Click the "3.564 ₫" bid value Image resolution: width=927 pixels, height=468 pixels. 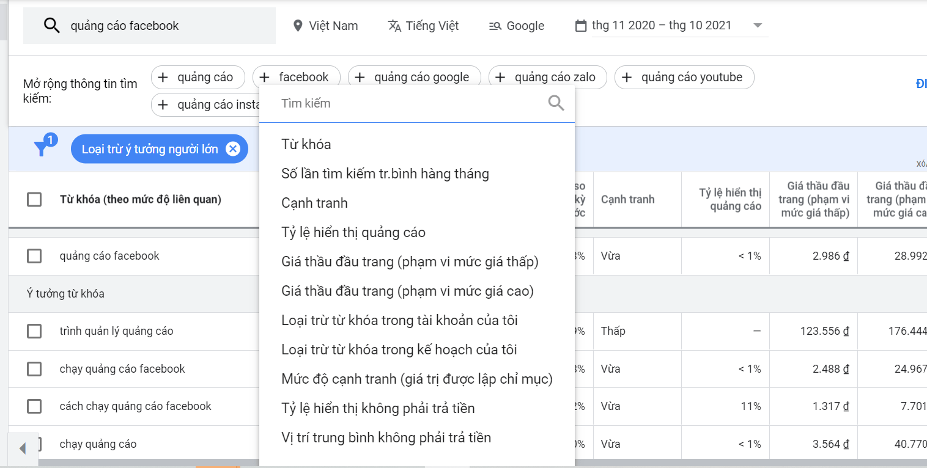click(831, 444)
